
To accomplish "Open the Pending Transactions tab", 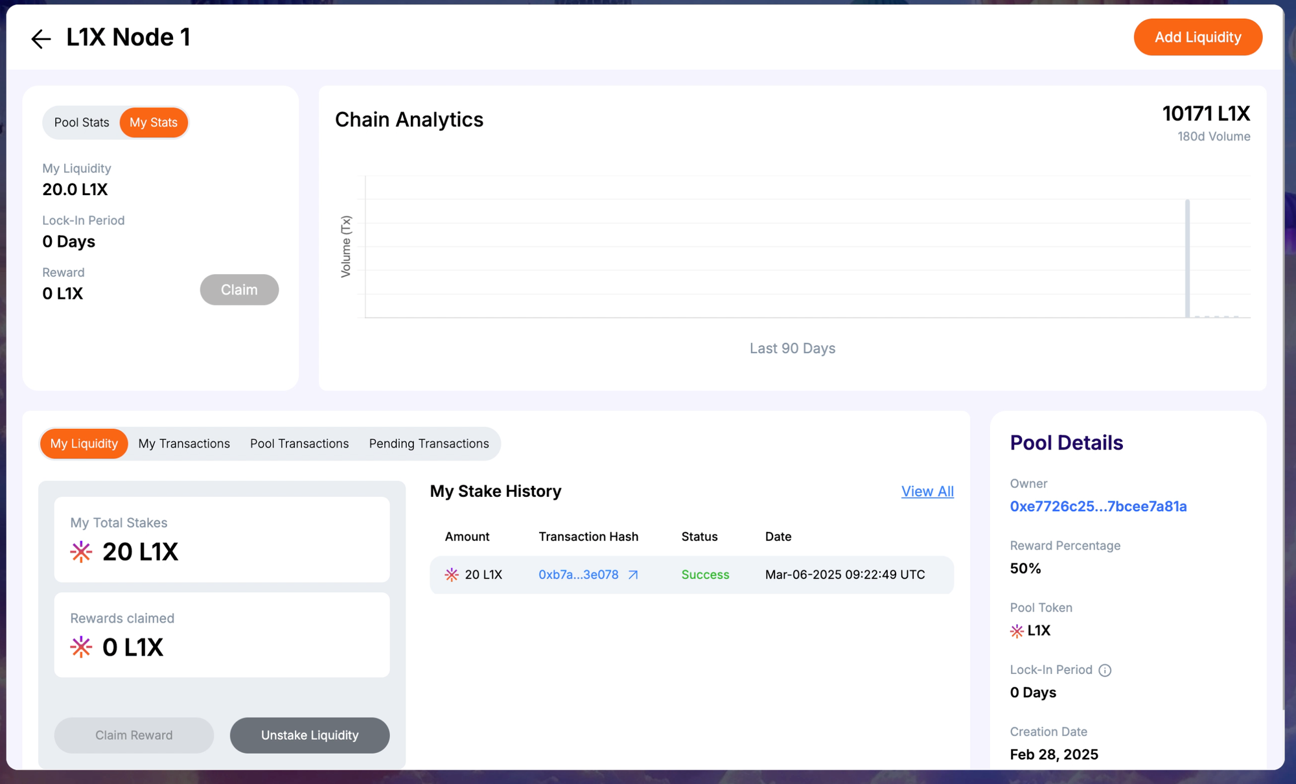I will click(x=429, y=444).
